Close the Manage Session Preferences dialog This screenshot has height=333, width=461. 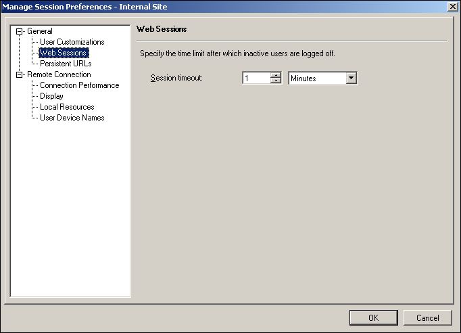(x=452, y=6)
